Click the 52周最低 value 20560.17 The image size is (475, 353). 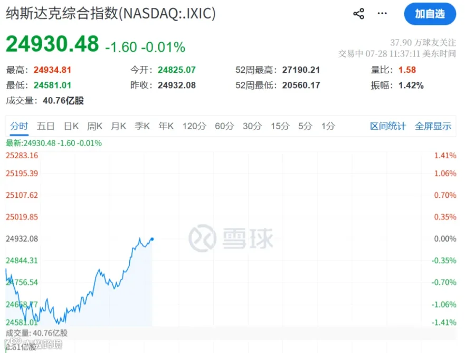pos(301,85)
